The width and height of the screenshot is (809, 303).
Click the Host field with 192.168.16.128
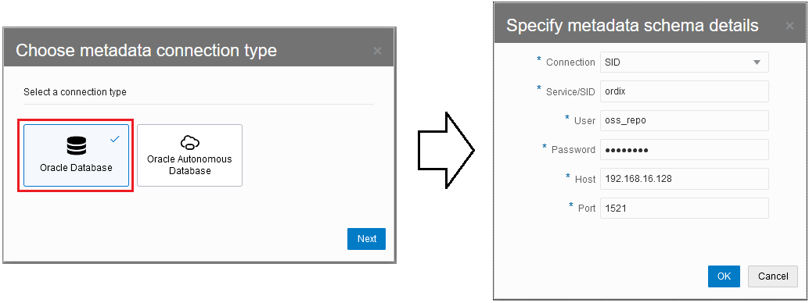point(684,179)
